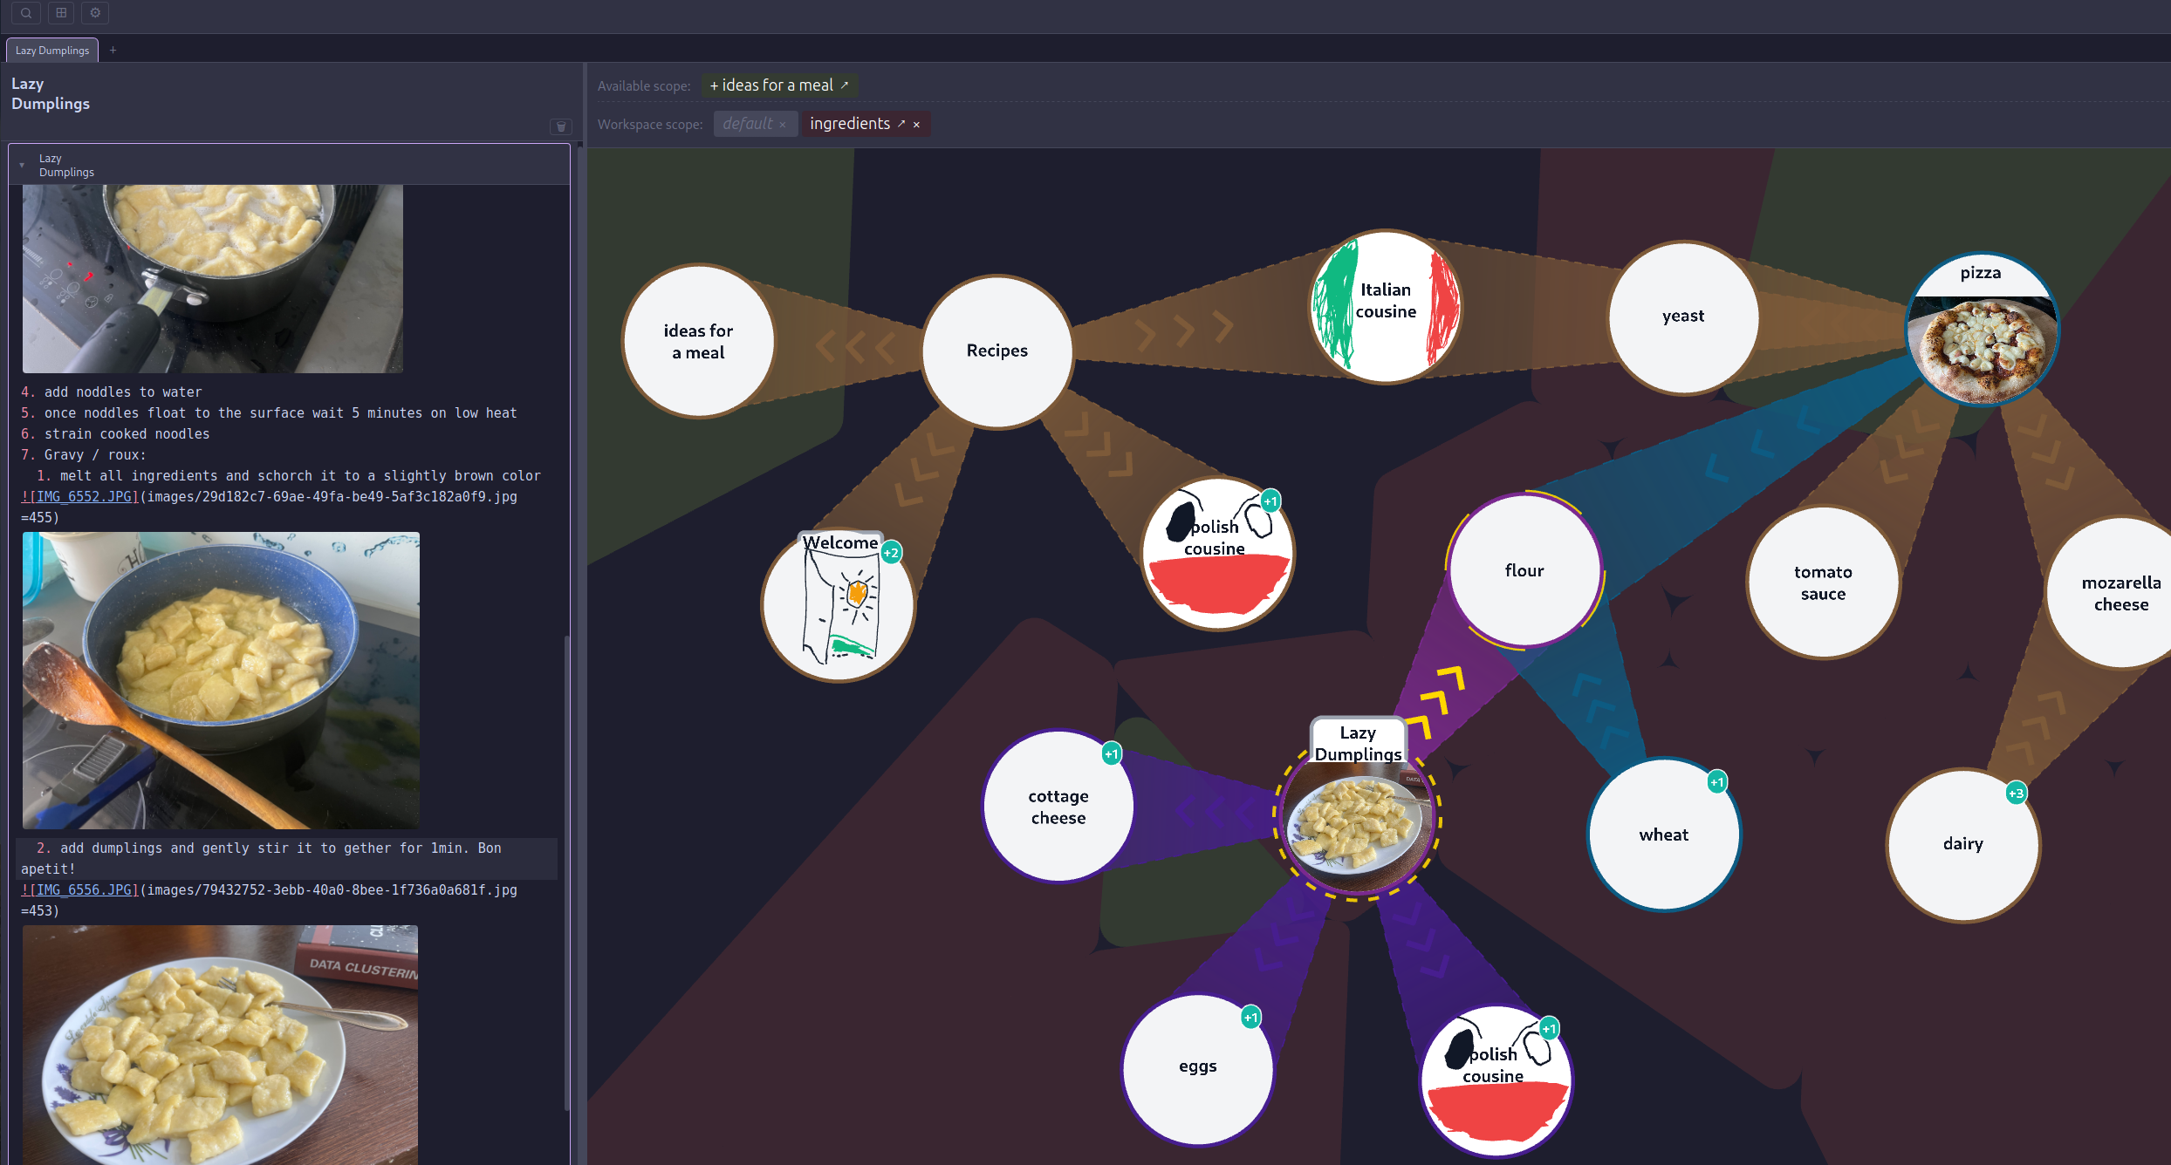Image resolution: width=2171 pixels, height=1165 pixels.
Task: Select the pizza node
Action: pyautogui.click(x=1981, y=329)
